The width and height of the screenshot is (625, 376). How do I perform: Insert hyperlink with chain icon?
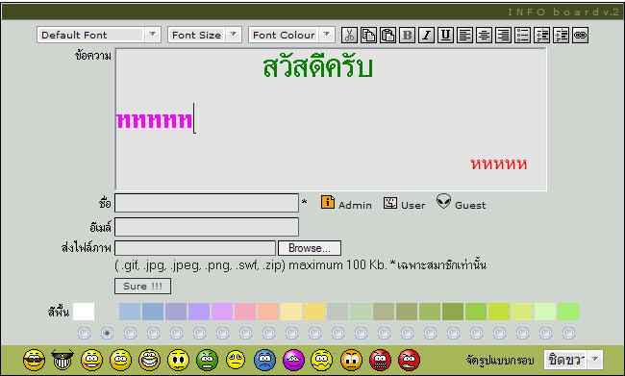580,35
